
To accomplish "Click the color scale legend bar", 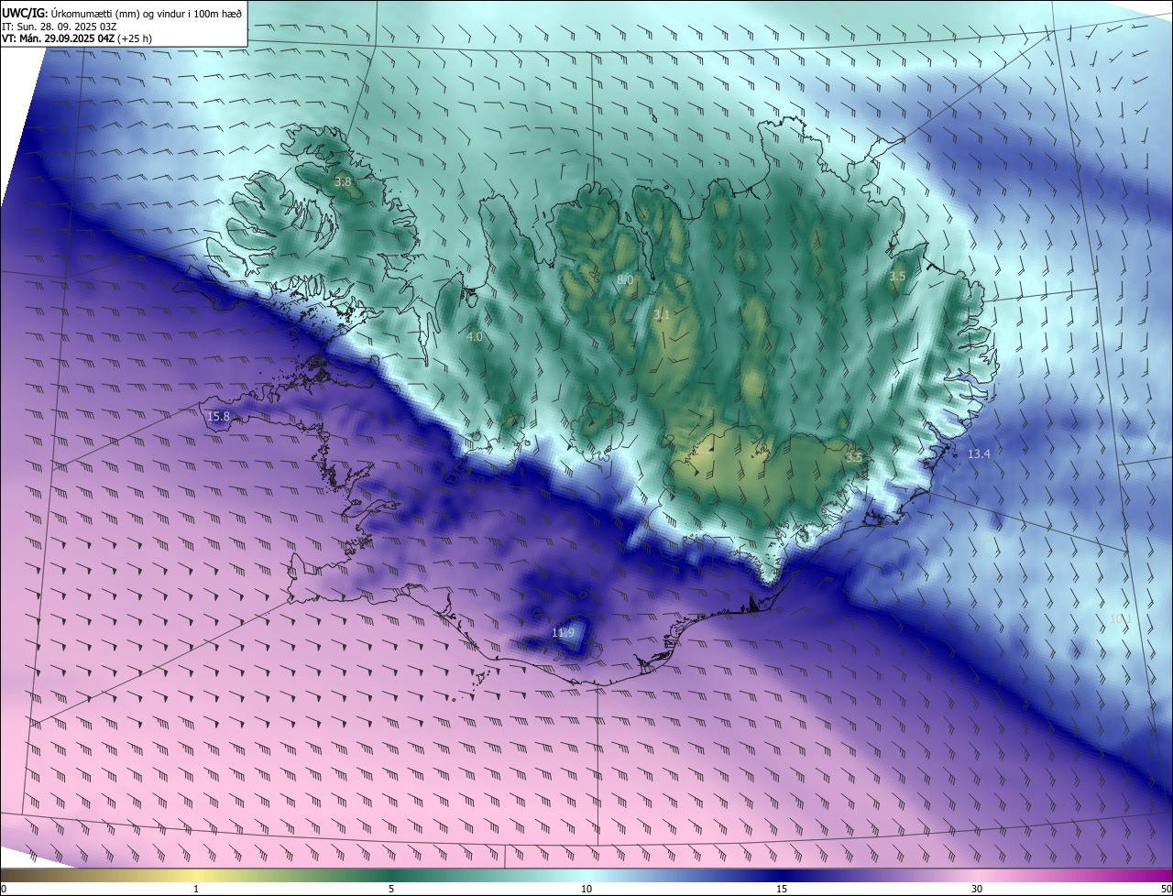I will tap(586, 875).
